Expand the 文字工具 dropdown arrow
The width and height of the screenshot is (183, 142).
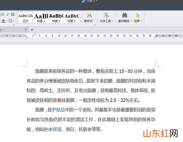(x=112, y=21)
